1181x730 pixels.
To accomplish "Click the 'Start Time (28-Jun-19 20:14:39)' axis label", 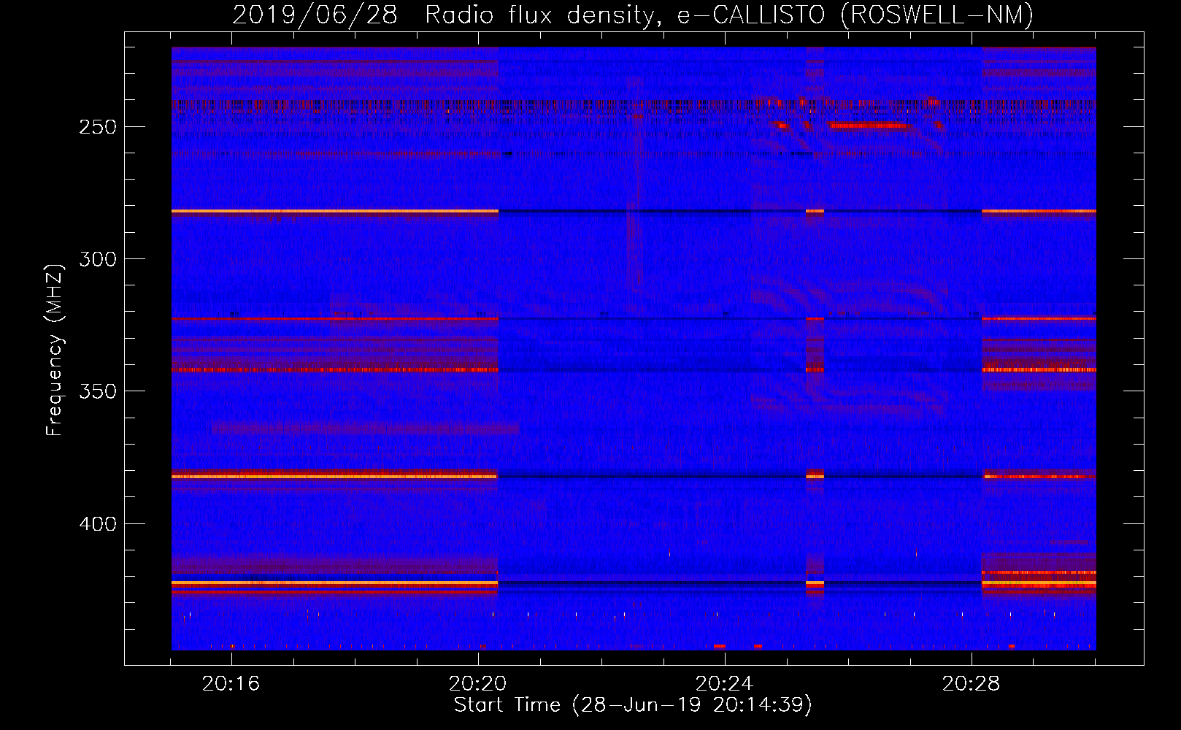I will [x=633, y=705].
